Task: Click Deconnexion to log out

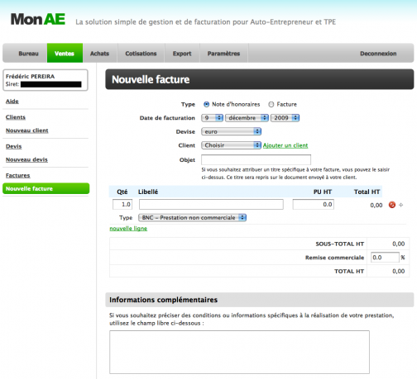Action: tap(378, 54)
